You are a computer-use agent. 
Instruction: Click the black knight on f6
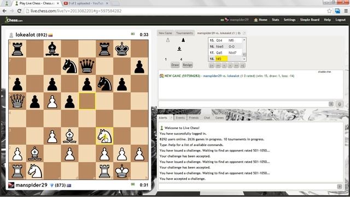click(104, 84)
